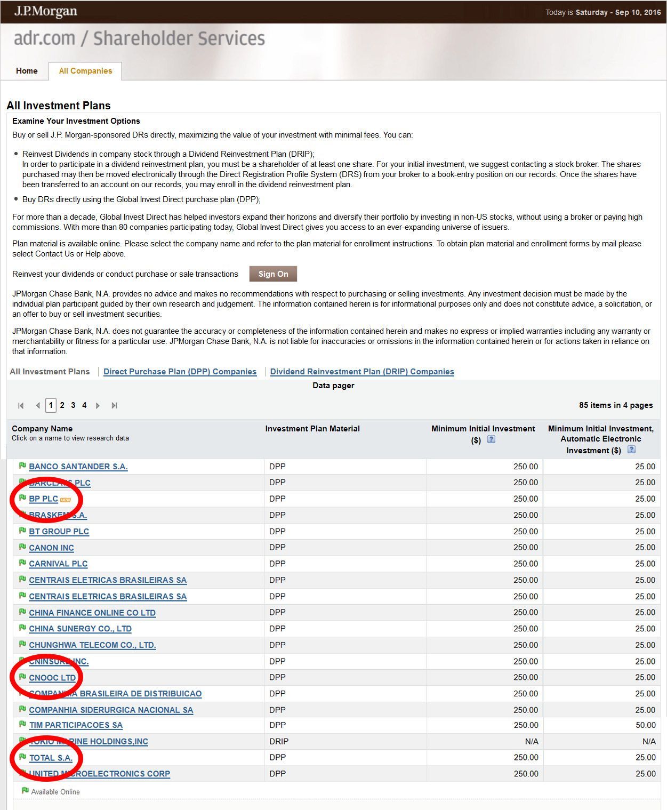
Task: Switch to the All Companies tab
Action: 85,71
